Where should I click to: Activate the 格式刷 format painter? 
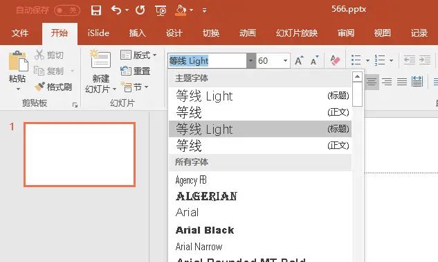53,87
